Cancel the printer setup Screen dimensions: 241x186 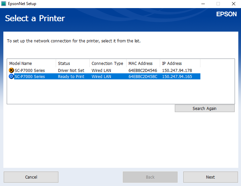(31, 177)
